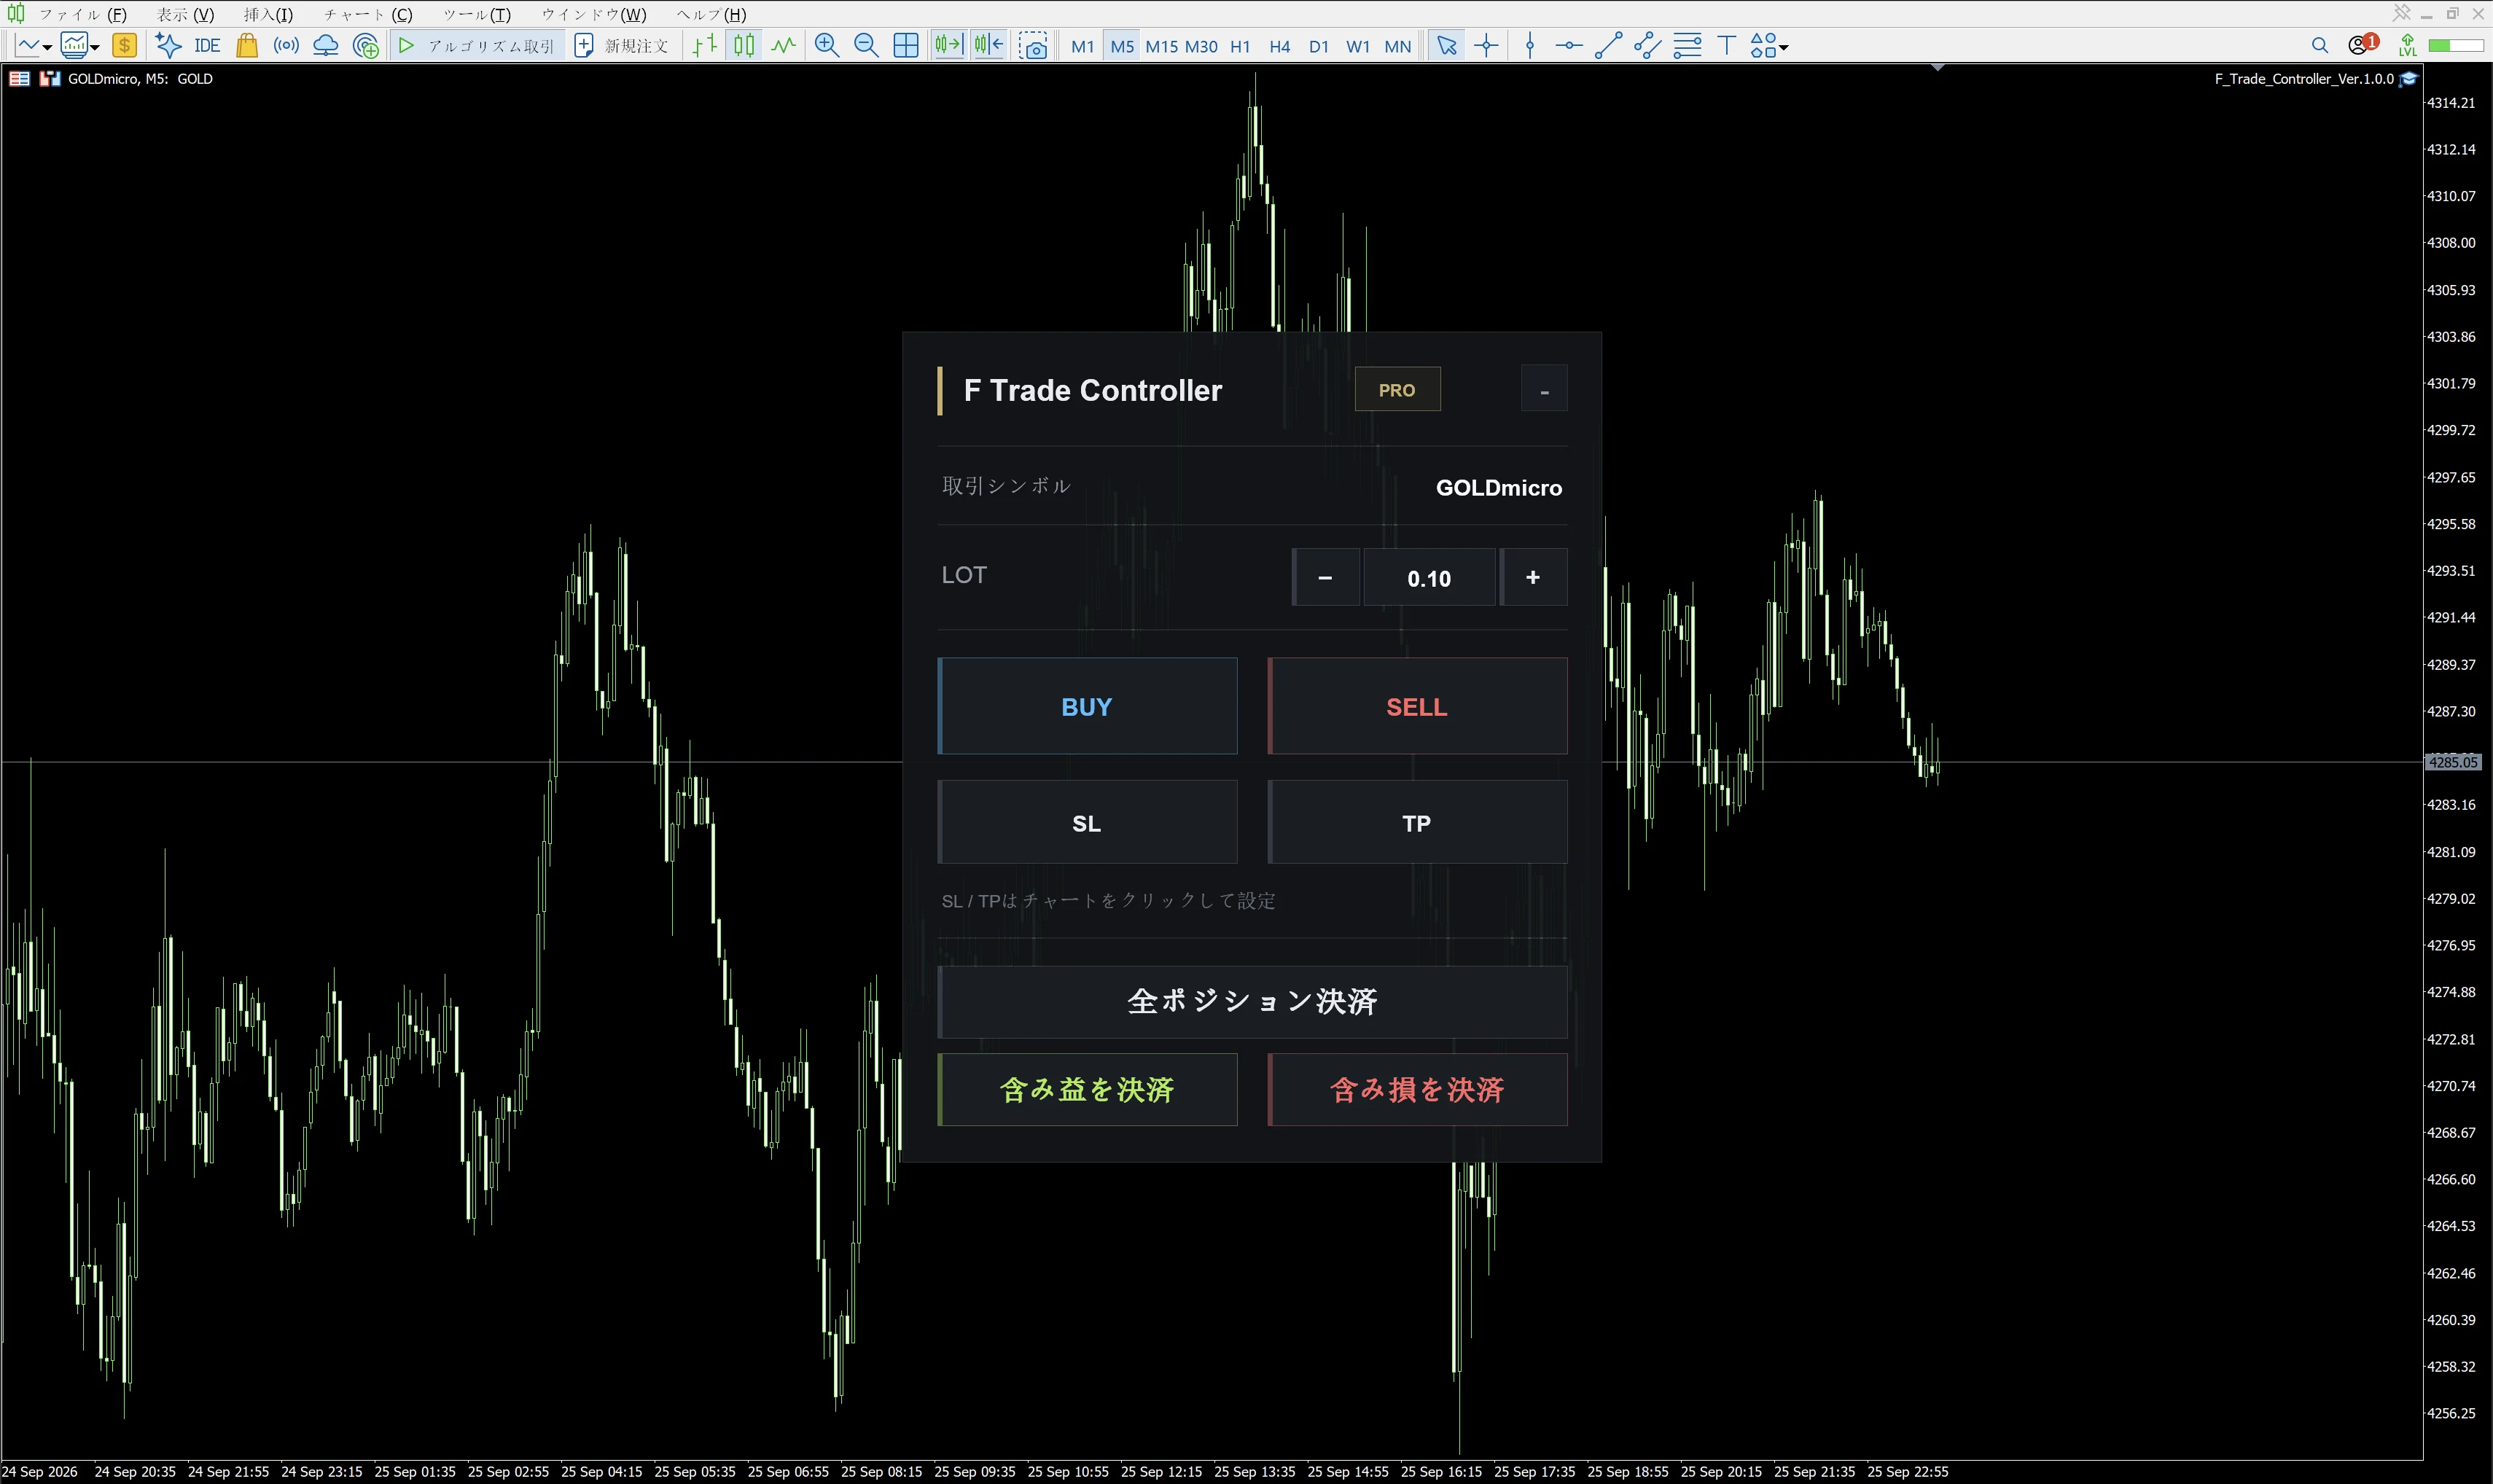Increase LOT with the plus stepper
This screenshot has width=2493, height=1484.
(1533, 577)
